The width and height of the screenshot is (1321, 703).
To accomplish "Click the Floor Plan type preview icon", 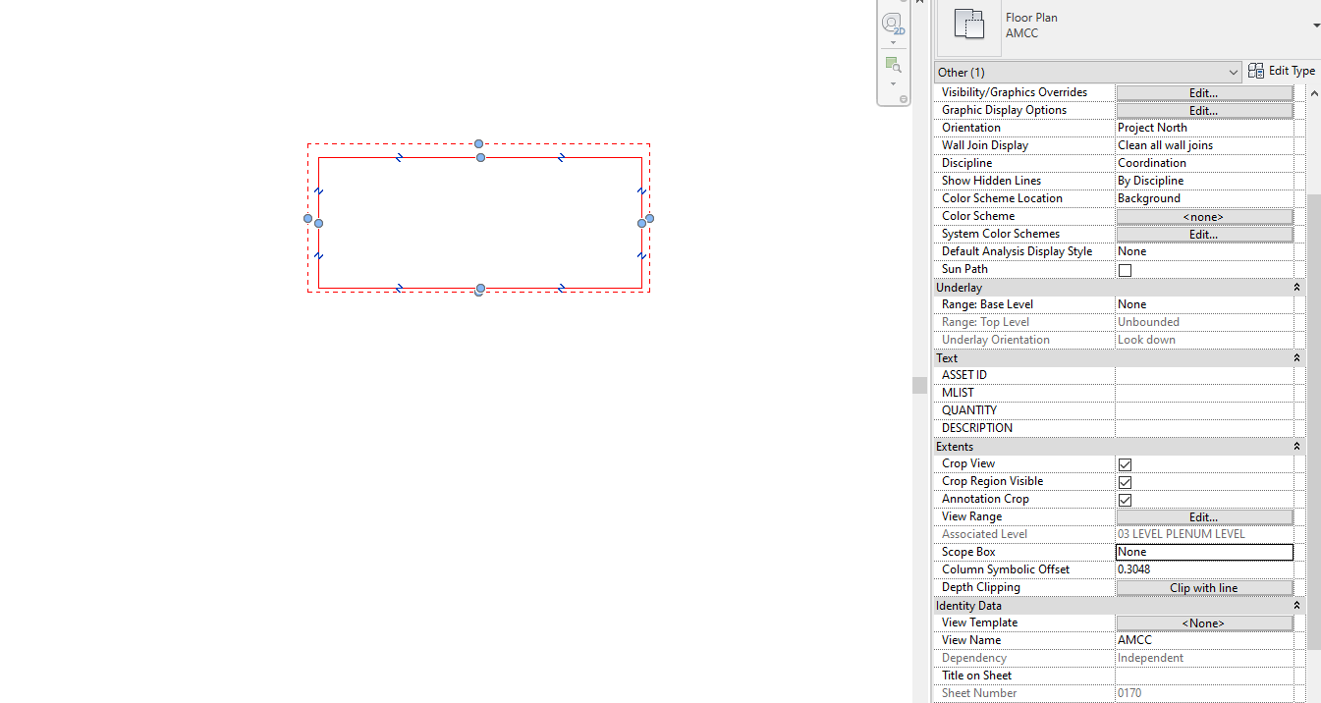I will [x=968, y=25].
